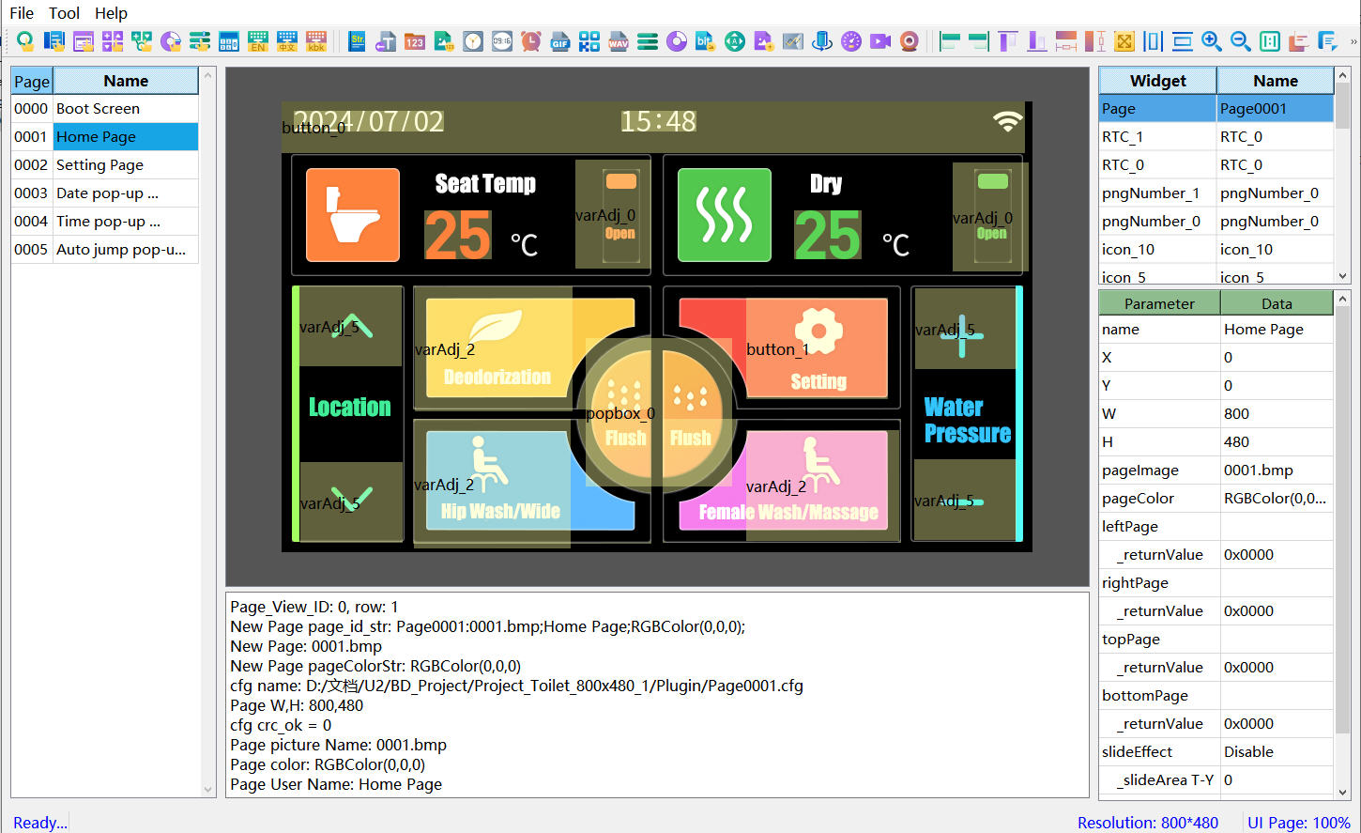The image size is (1361, 833).
Task: Open the File menu
Action: pyautogui.click(x=22, y=13)
